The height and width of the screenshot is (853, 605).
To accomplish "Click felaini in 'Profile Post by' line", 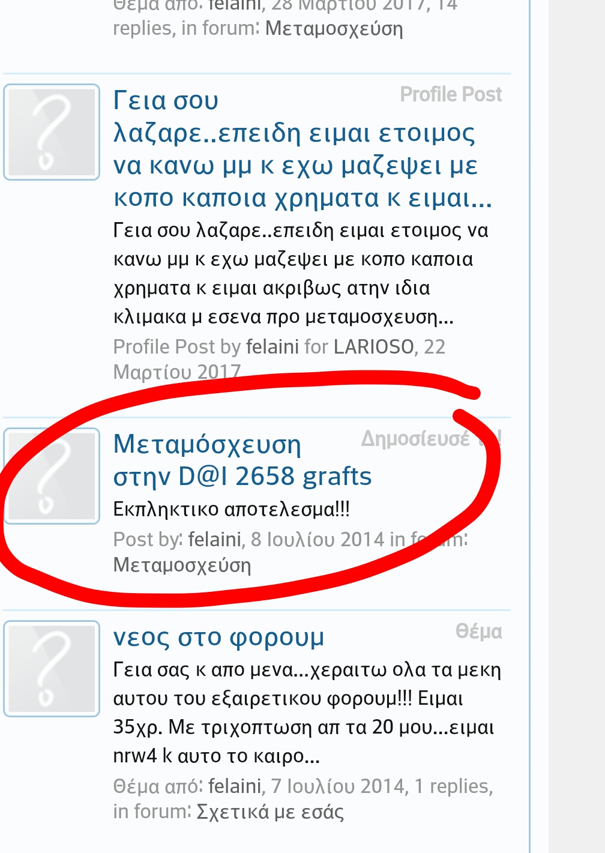I will click(x=272, y=347).
